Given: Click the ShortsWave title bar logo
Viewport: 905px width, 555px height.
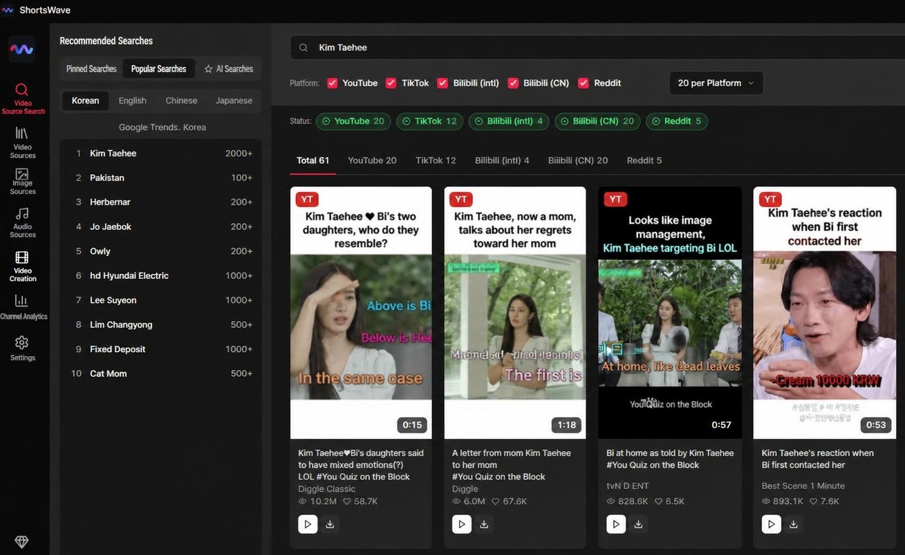Looking at the screenshot, I should pos(8,10).
